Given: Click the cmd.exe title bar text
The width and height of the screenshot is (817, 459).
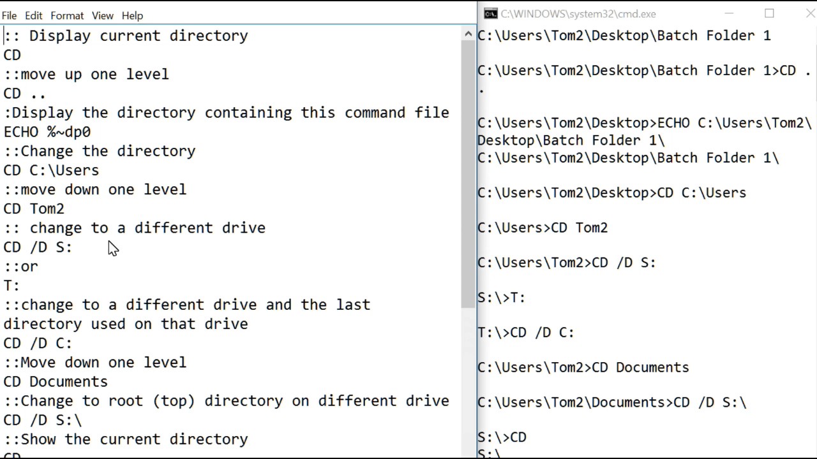Looking at the screenshot, I should click(578, 14).
